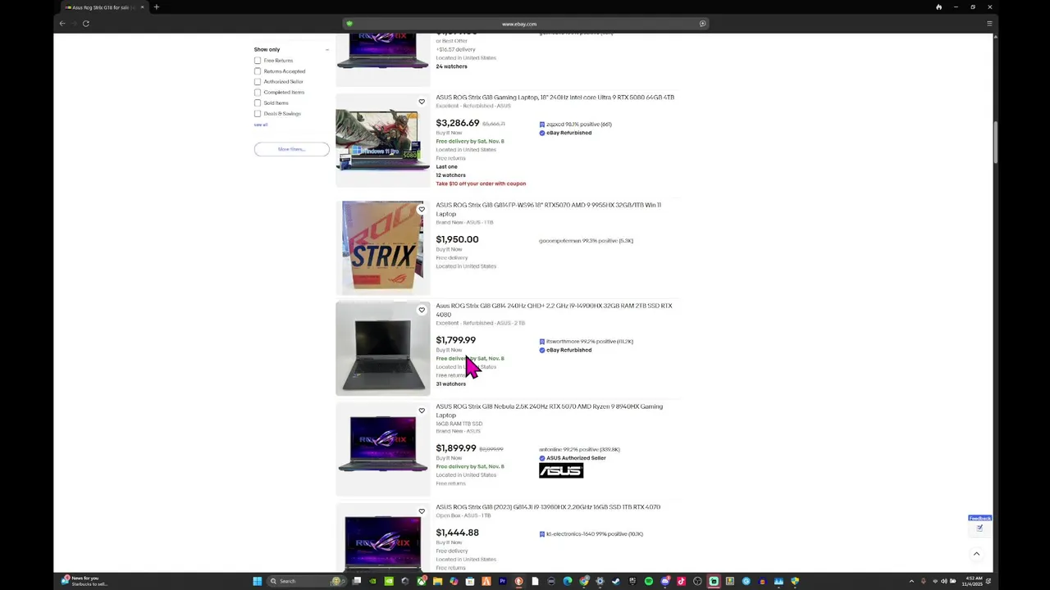Click Windows 11 Pro laptop thumbnail
Screen dimensions: 1050x590
pos(382,140)
